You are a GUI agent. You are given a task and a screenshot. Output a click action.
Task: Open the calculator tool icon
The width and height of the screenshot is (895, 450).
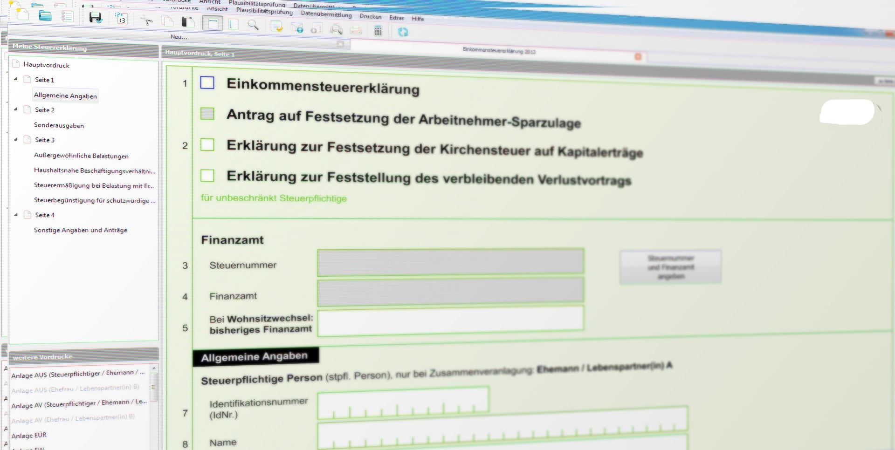378,31
